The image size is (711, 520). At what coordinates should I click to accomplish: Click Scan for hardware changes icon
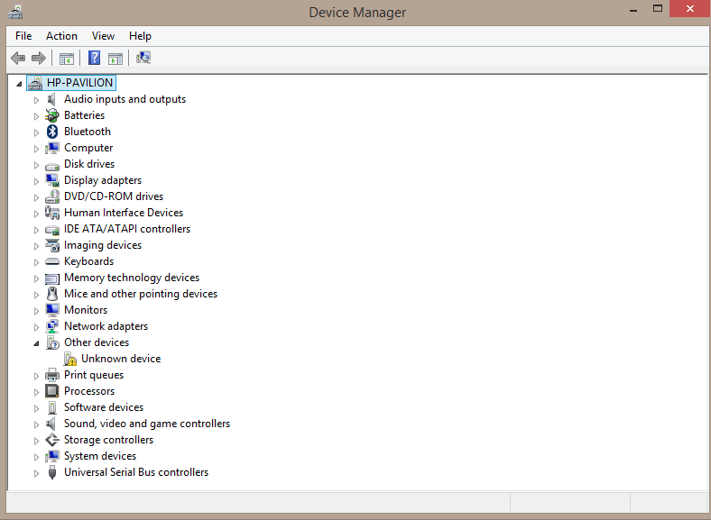pos(143,58)
